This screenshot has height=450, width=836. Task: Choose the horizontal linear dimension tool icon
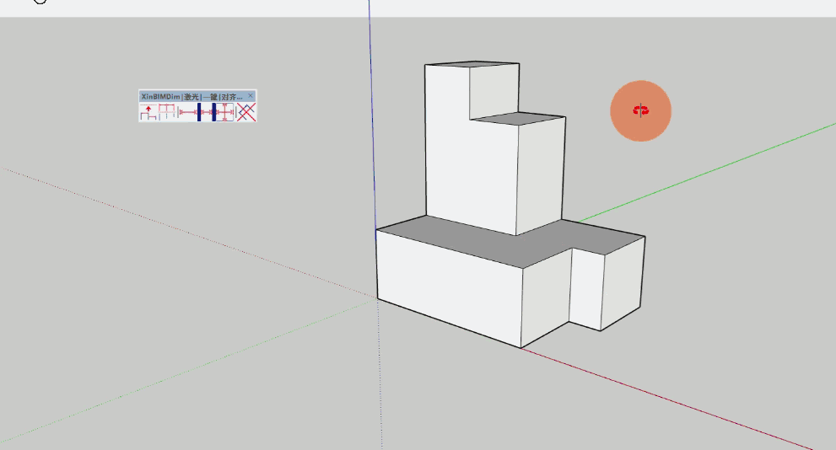click(187, 113)
